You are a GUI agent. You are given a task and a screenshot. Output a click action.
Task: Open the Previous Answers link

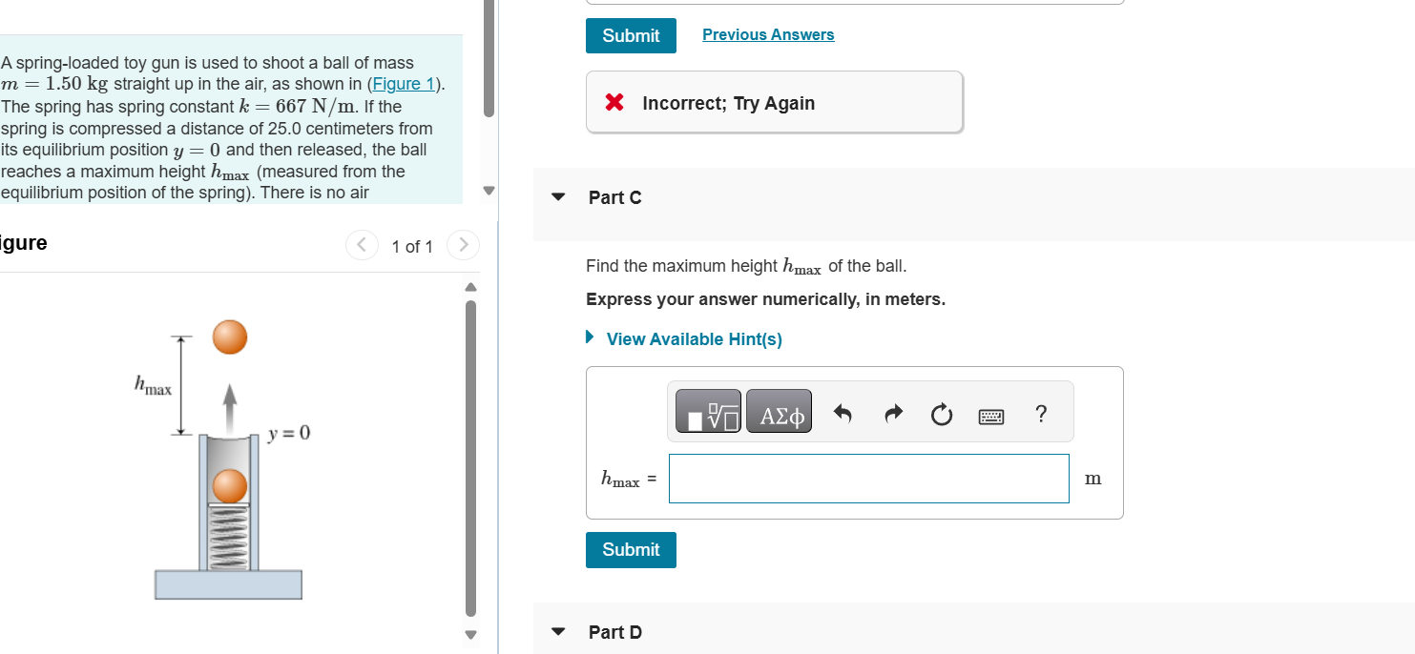[x=768, y=34]
